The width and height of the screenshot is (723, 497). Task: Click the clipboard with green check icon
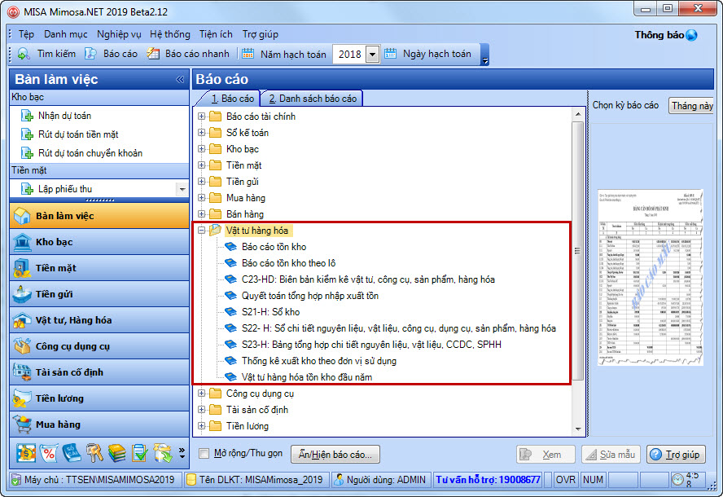[x=139, y=453]
